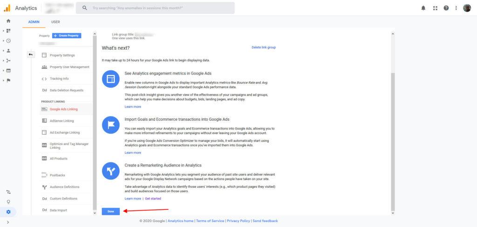Click the Property User Management people icon
This screenshot has width=477, height=227.
coord(44,67)
